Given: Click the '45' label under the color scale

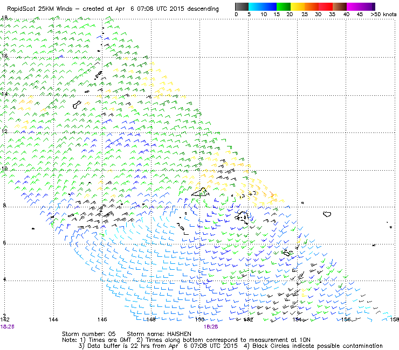Looking at the screenshot, I should (x=360, y=15).
